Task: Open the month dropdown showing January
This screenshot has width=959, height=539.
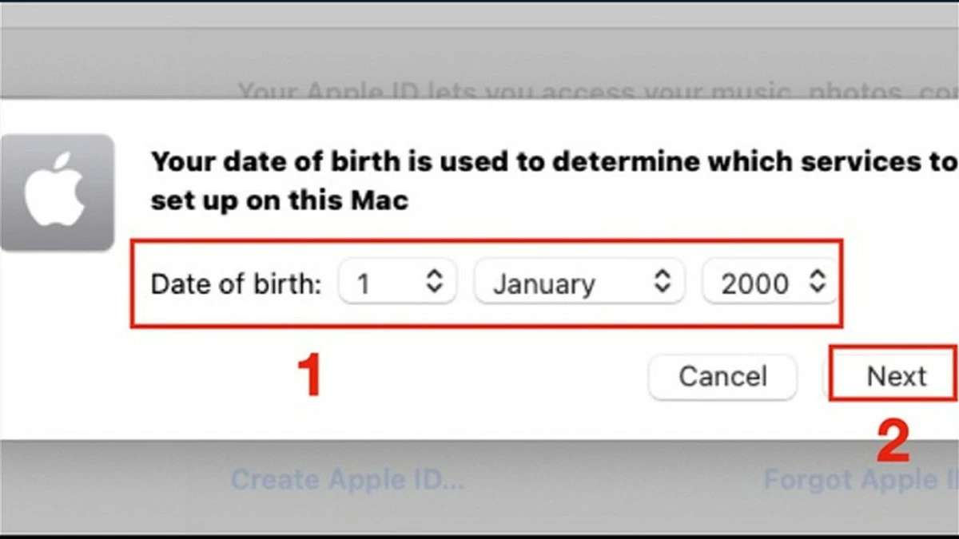Action: [579, 282]
